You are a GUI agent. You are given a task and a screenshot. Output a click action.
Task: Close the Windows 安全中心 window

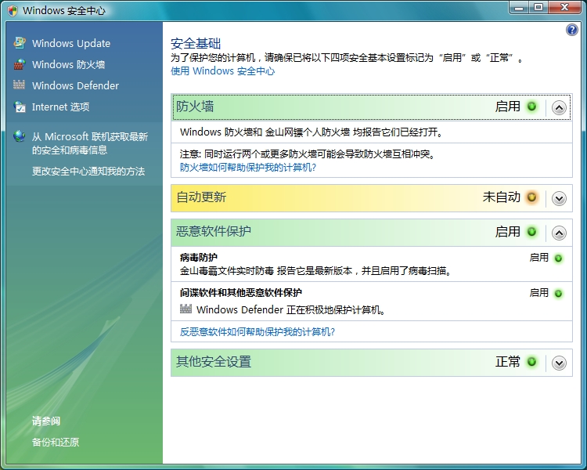click(564, 8)
